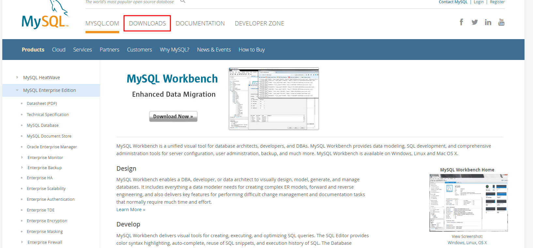Open Enterprise Masking in the sidebar

[x=45, y=231]
